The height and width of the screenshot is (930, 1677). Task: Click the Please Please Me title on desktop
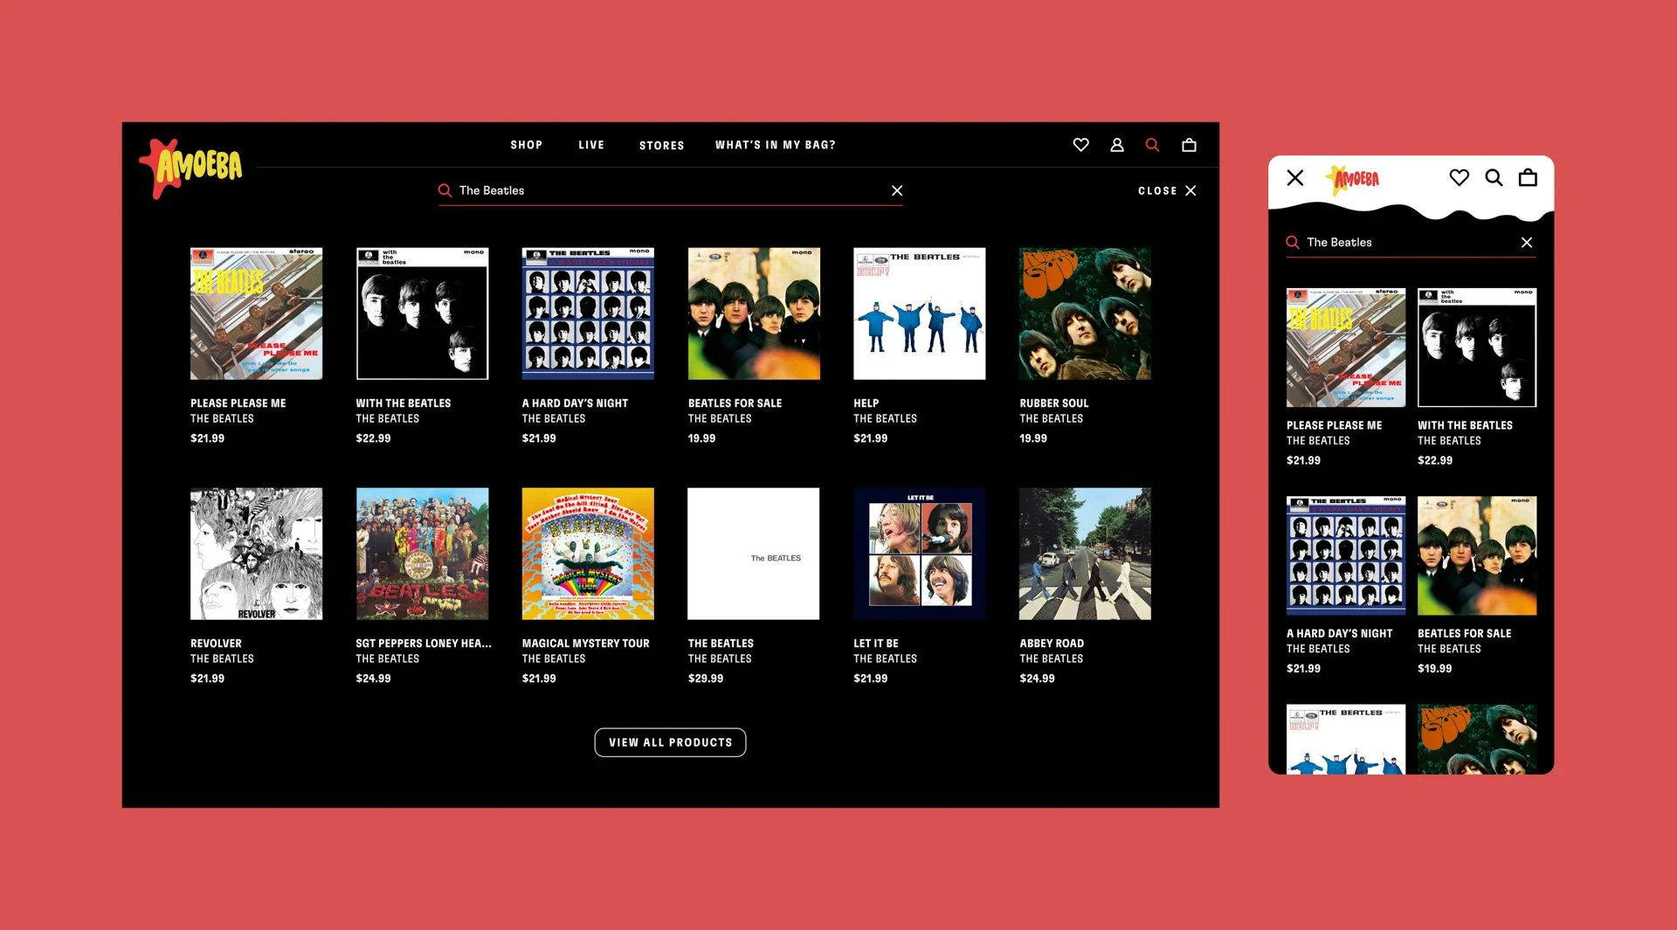238,403
